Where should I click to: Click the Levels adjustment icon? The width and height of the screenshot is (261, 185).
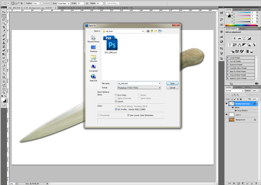coord(239,38)
